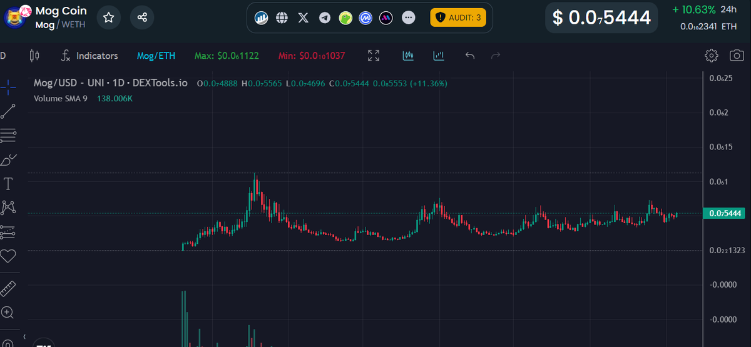Change the candlestick chart style
751x347 pixels.
(x=34, y=56)
